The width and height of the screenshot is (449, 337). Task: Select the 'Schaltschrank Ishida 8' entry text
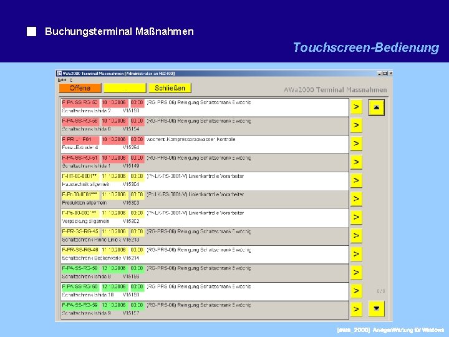[x=86, y=276]
